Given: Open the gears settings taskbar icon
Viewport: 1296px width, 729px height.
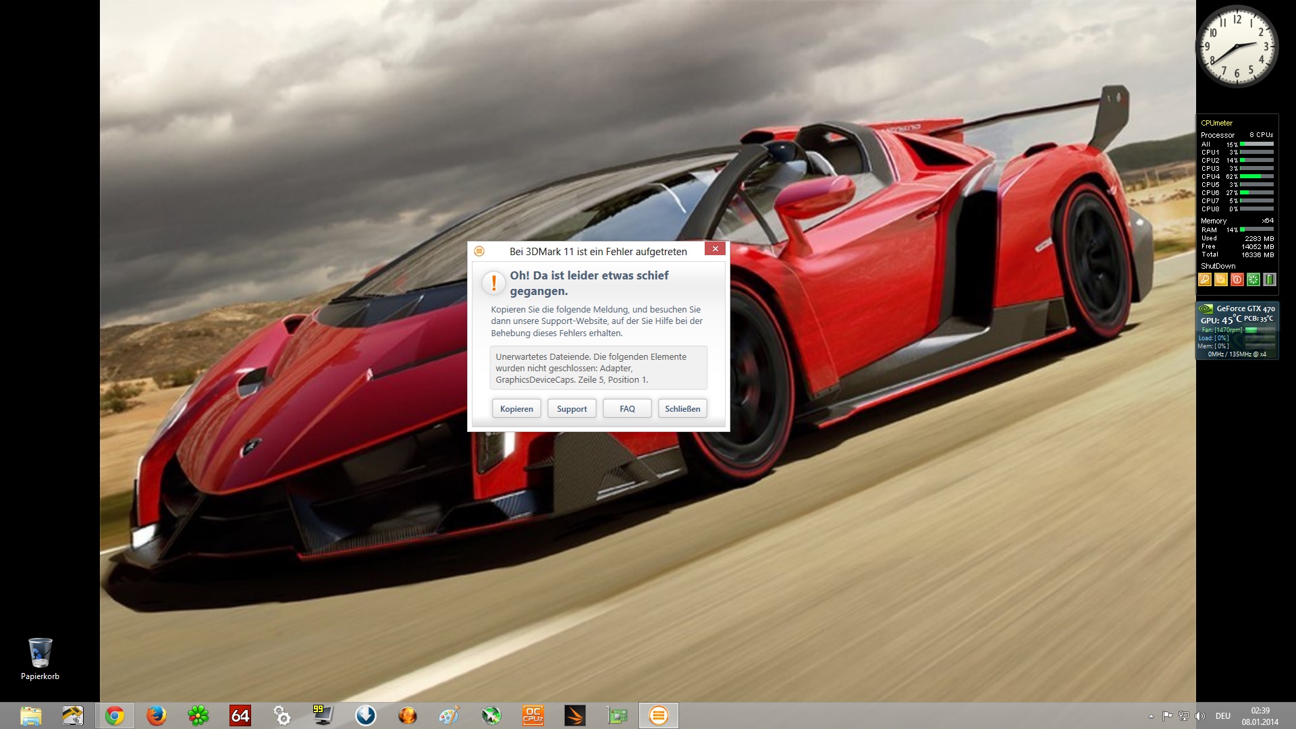Looking at the screenshot, I should 282,715.
